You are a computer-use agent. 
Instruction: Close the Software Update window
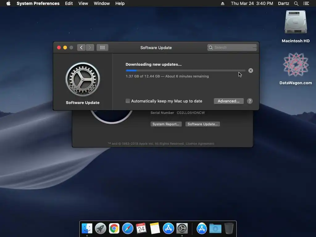[59, 48]
